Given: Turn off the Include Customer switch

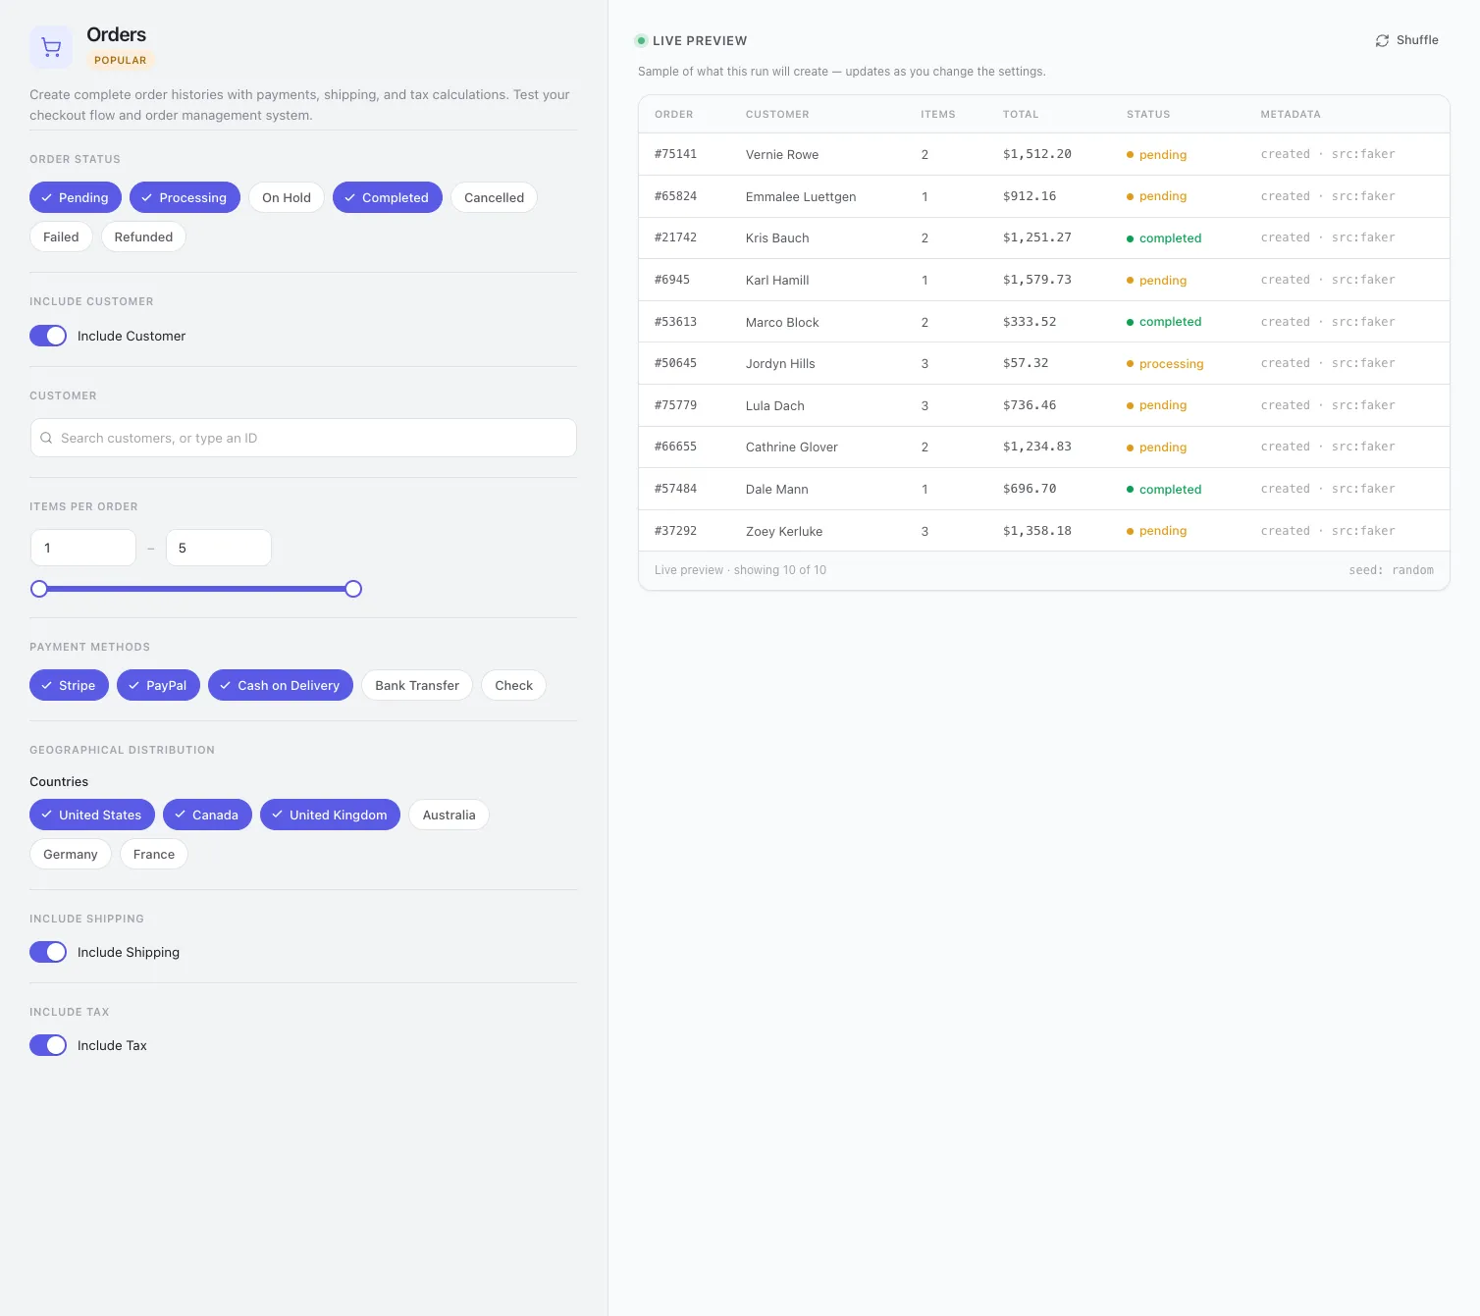Looking at the screenshot, I should pos(48,336).
